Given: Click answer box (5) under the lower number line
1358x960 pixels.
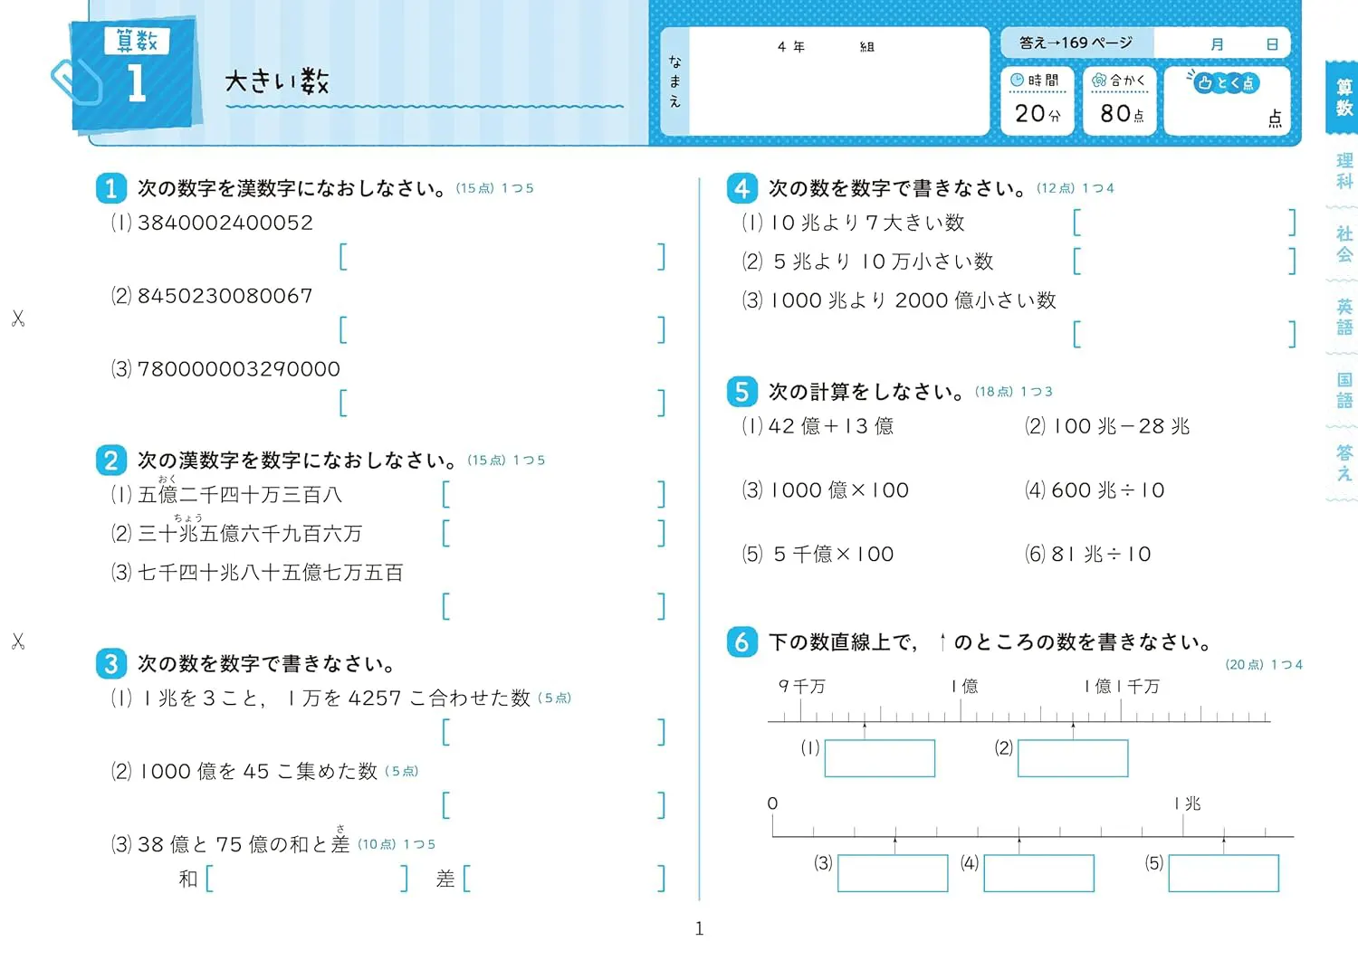Looking at the screenshot, I should point(1223,873).
